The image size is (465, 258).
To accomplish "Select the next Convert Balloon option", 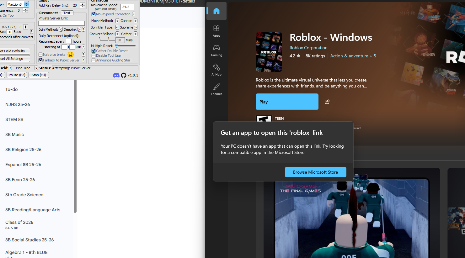I will (x=136, y=34).
